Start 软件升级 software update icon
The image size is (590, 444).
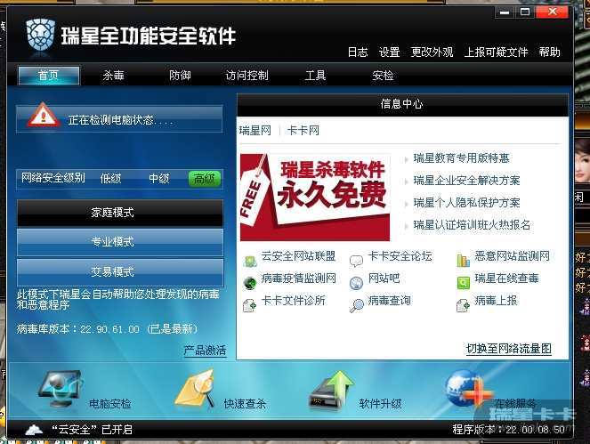tap(332, 390)
